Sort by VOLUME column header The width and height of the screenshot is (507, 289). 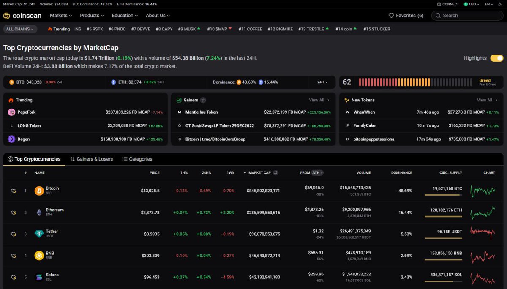coord(363,172)
